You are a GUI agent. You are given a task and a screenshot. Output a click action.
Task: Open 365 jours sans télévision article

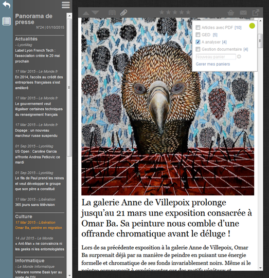pos(35,205)
